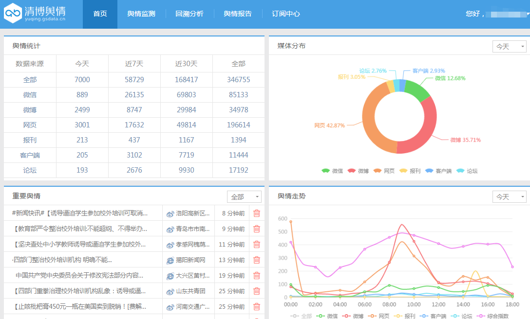
Task: Toggle 报刊 in the 媒体分布 pie legend
Action: coord(410,171)
